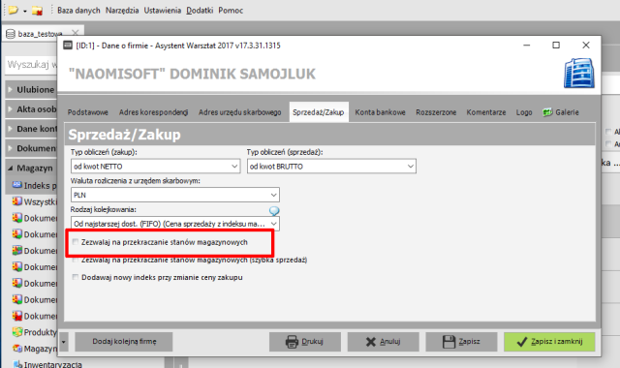Click the Galerie tab icon
Screen dimensions: 620x368
547,112
